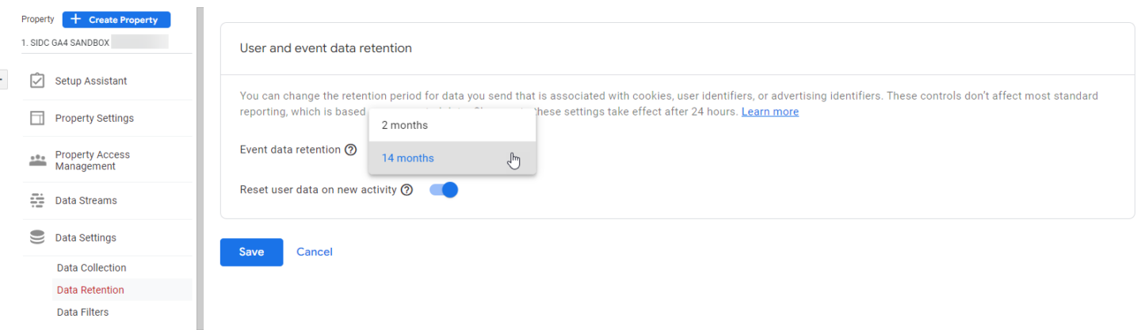Click the Setup Assistant checkmark icon
The image size is (1141, 330).
click(36, 81)
